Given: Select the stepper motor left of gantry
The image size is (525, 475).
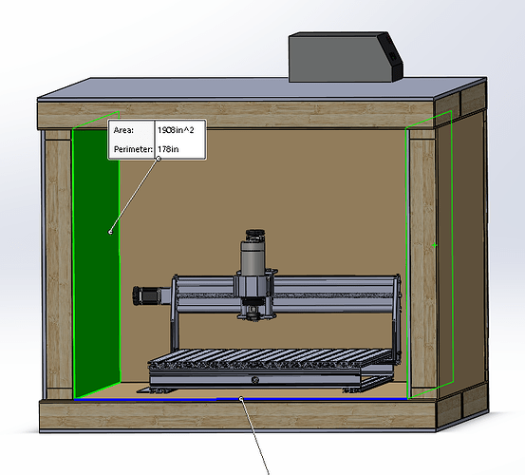Looking at the screenshot, I should [x=149, y=295].
